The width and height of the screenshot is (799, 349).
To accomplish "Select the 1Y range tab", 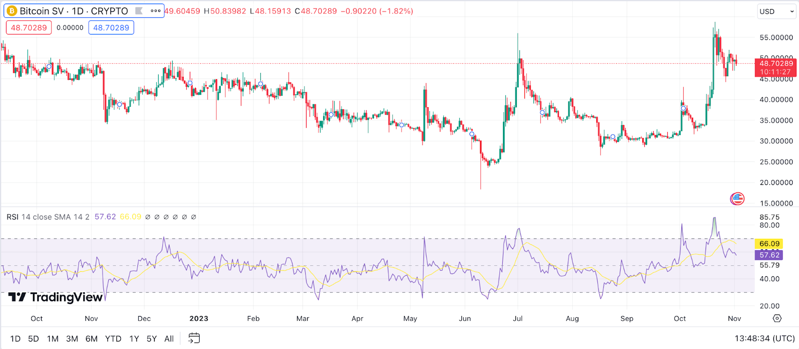I will point(134,339).
